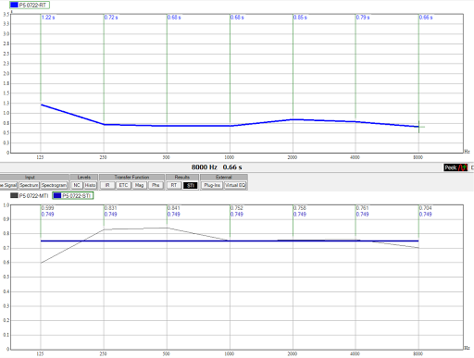Viewport: 474px width, 358px height.
Task: Click the 0.85 s value at 2000 Hz
Action: 300,18
